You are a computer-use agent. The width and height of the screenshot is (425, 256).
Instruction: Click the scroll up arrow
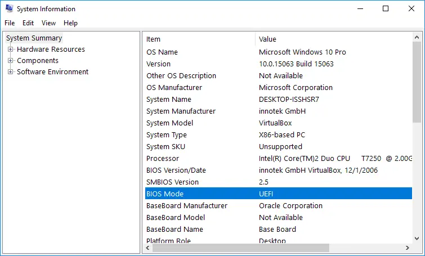point(417,37)
